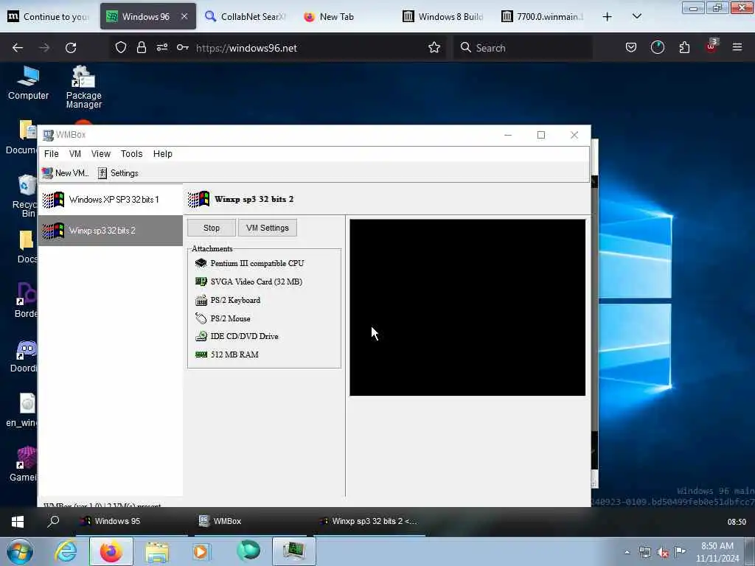Switch to the Winxp sp3 32 bits 2 taskbar item
This screenshot has height=566, width=755.
click(369, 521)
